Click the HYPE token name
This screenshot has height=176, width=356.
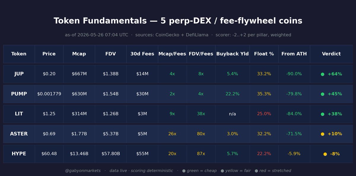pyautogui.click(x=19, y=154)
